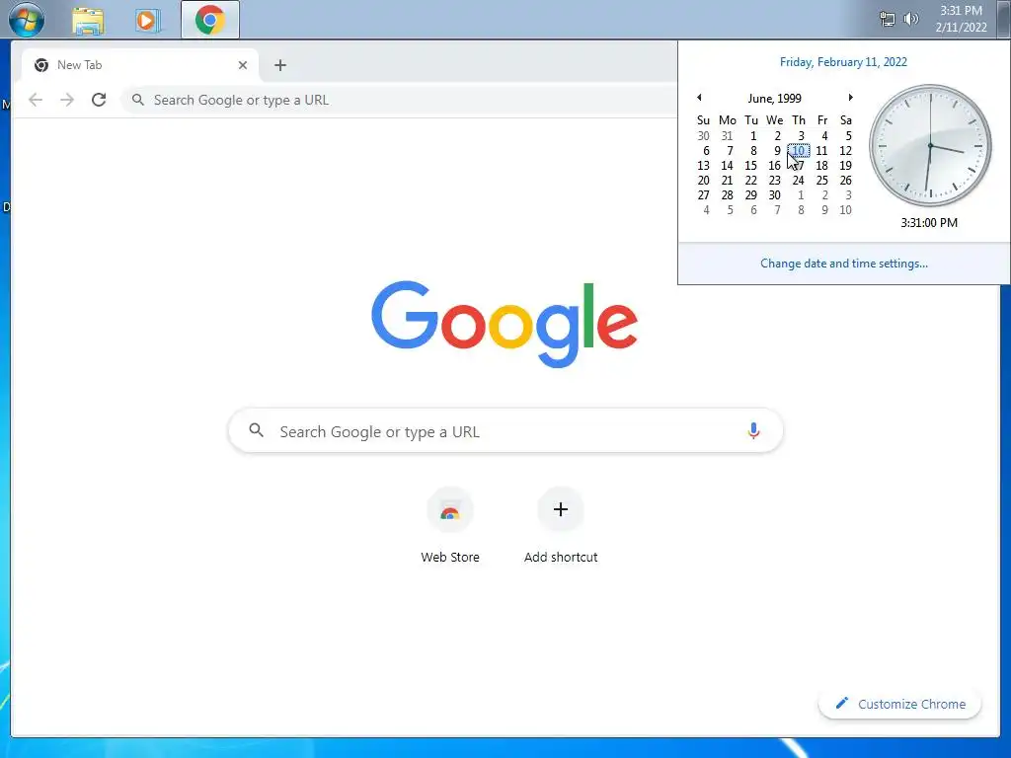Select June 10 highlighted in calendar

798,151
